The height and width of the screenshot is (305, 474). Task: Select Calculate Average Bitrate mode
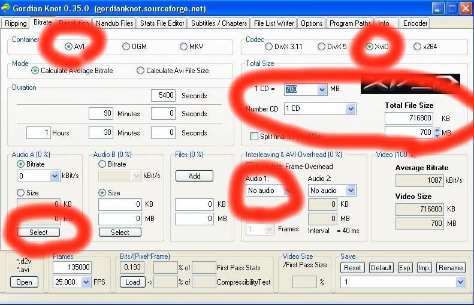pos(35,71)
